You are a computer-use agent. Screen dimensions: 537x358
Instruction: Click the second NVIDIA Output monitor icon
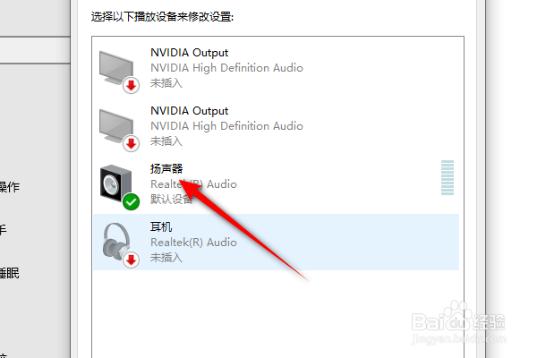tap(116, 124)
